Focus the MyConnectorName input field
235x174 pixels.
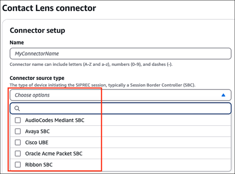pos(120,54)
